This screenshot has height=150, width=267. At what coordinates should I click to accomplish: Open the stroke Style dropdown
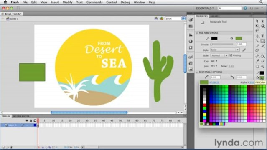pyautogui.click(x=225, y=50)
